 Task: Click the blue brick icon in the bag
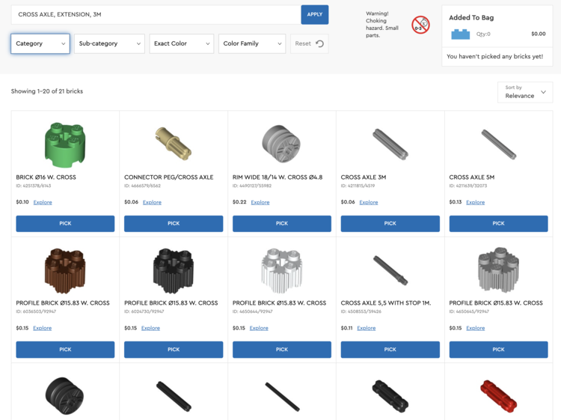click(461, 34)
